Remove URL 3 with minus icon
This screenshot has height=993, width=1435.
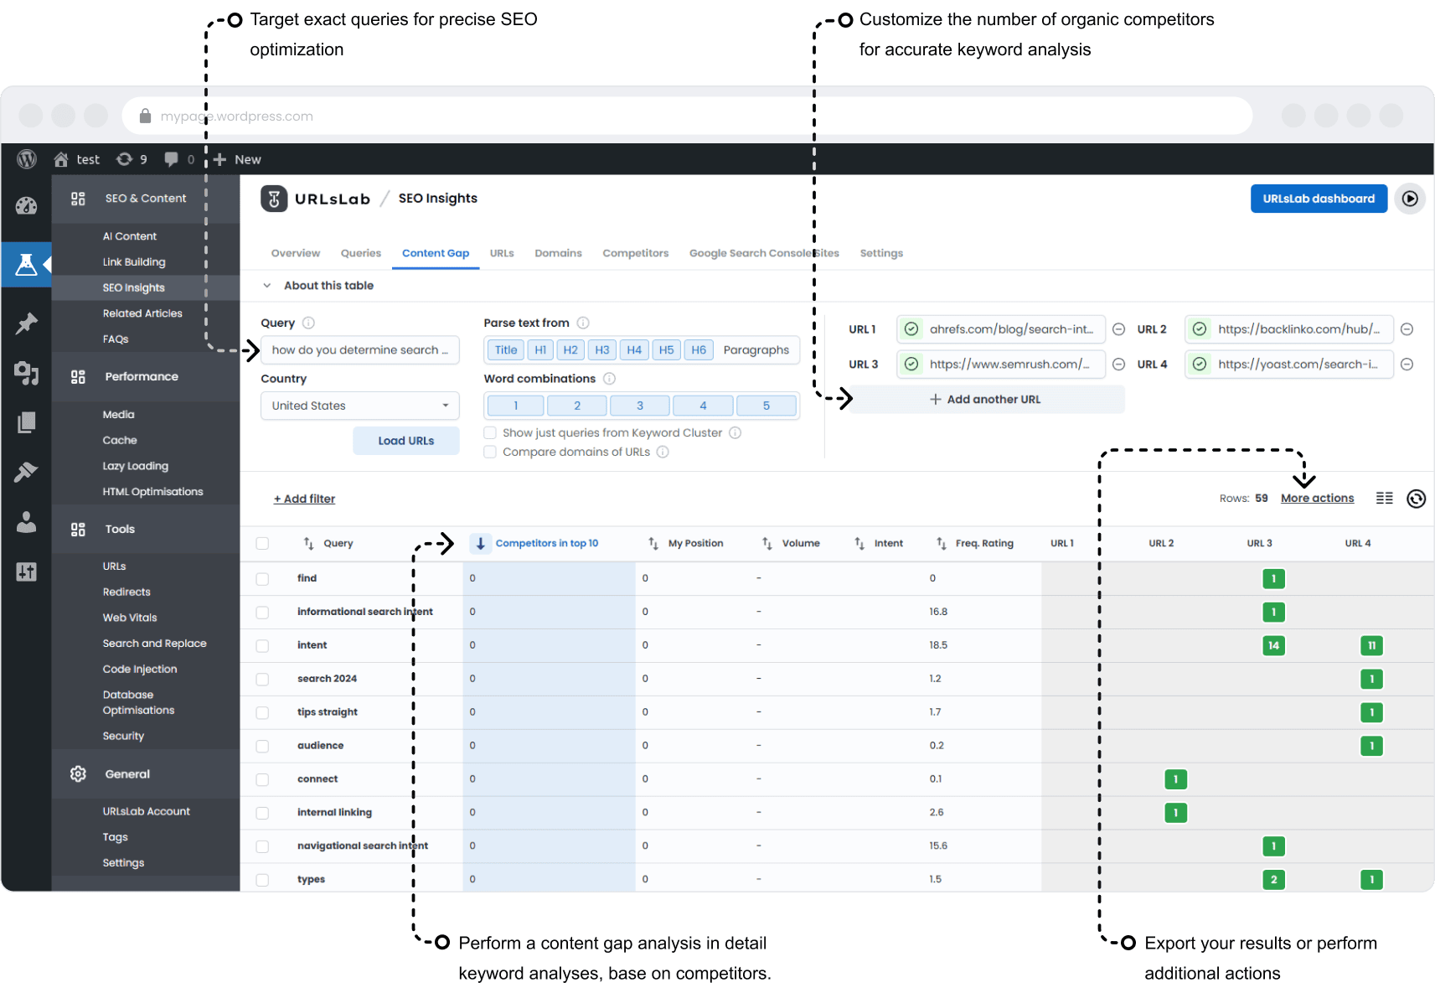pos(1118,364)
